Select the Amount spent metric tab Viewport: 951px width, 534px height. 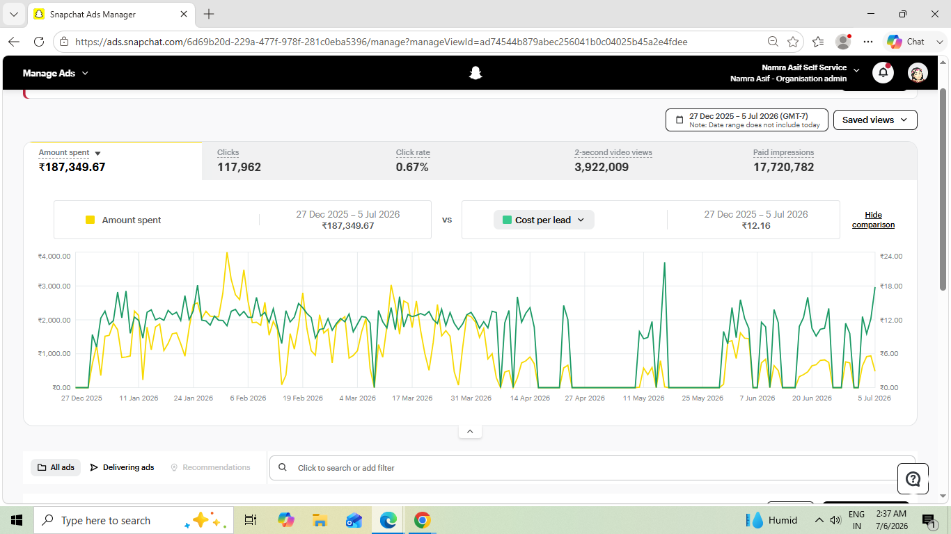click(x=113, y=161)
